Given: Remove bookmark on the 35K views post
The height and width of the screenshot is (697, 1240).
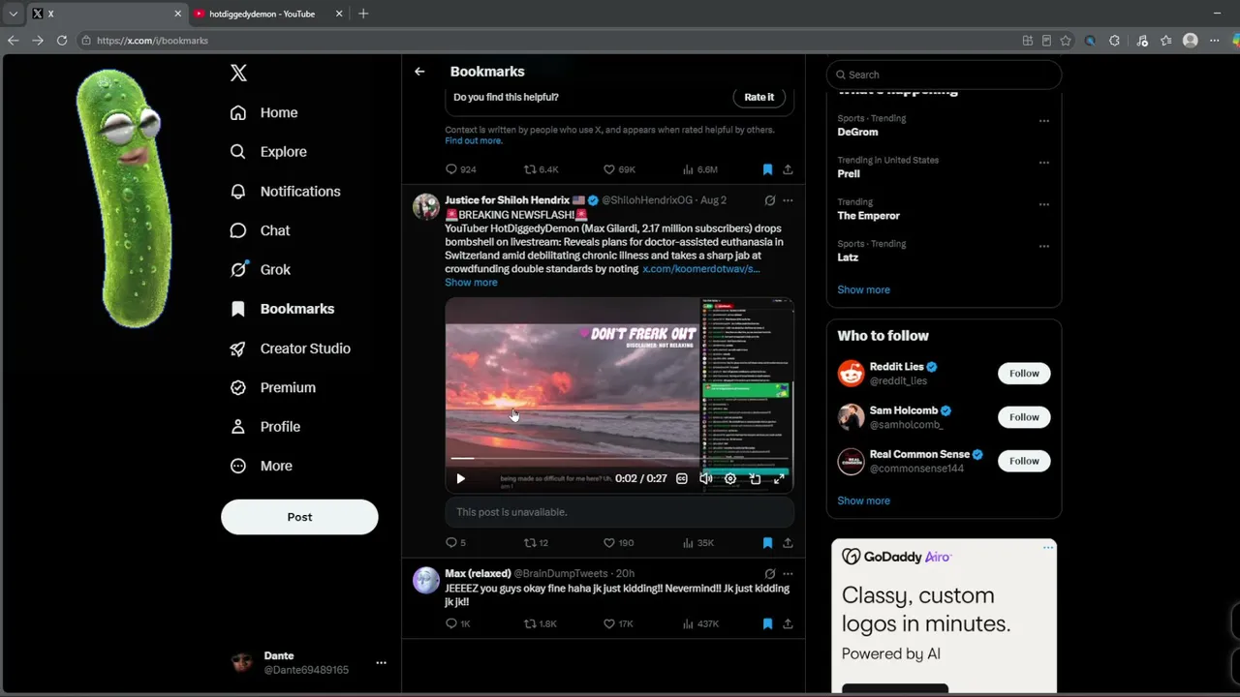Looking at the screenshot, I should click(x=767, y=543).
